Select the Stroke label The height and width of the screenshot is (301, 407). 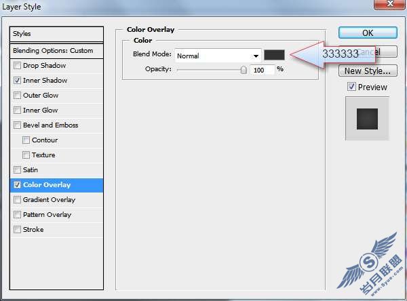point(33,230)
